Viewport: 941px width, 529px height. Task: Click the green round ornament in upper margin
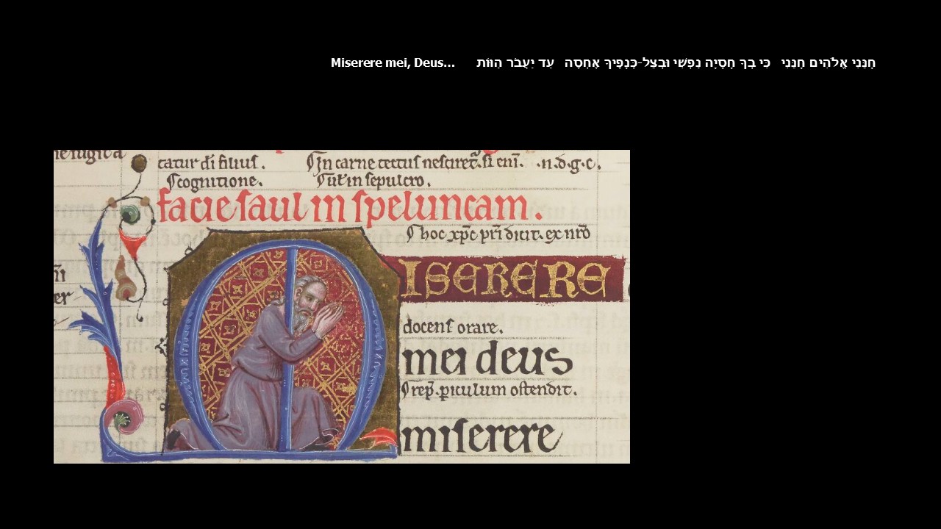click(x=130, y=215)
